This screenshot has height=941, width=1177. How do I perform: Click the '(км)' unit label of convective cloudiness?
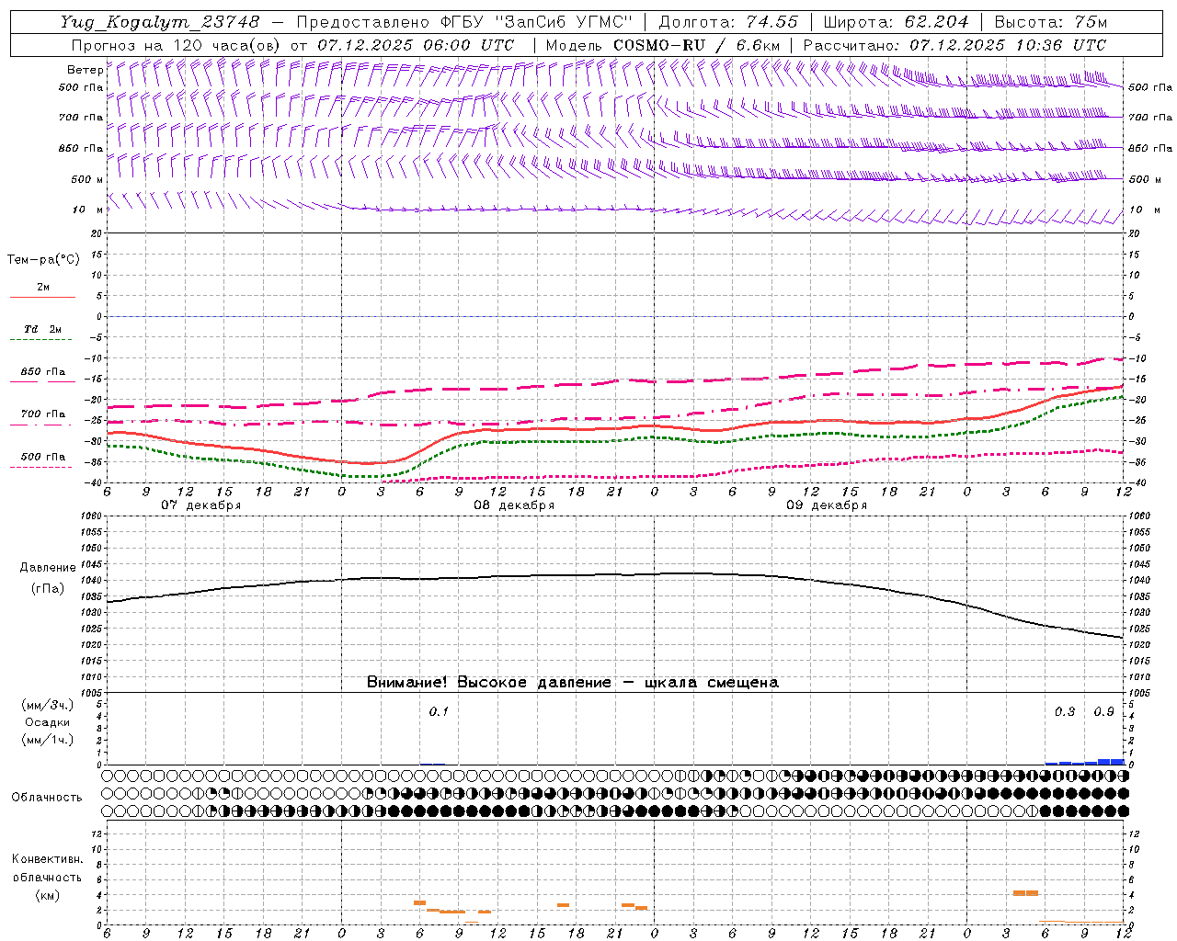[47, 895]
